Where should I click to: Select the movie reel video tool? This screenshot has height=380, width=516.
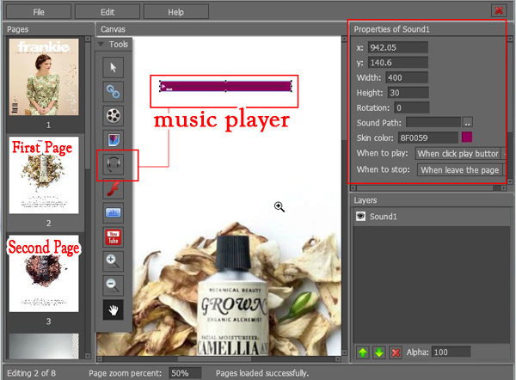click(x=114, y=116)
